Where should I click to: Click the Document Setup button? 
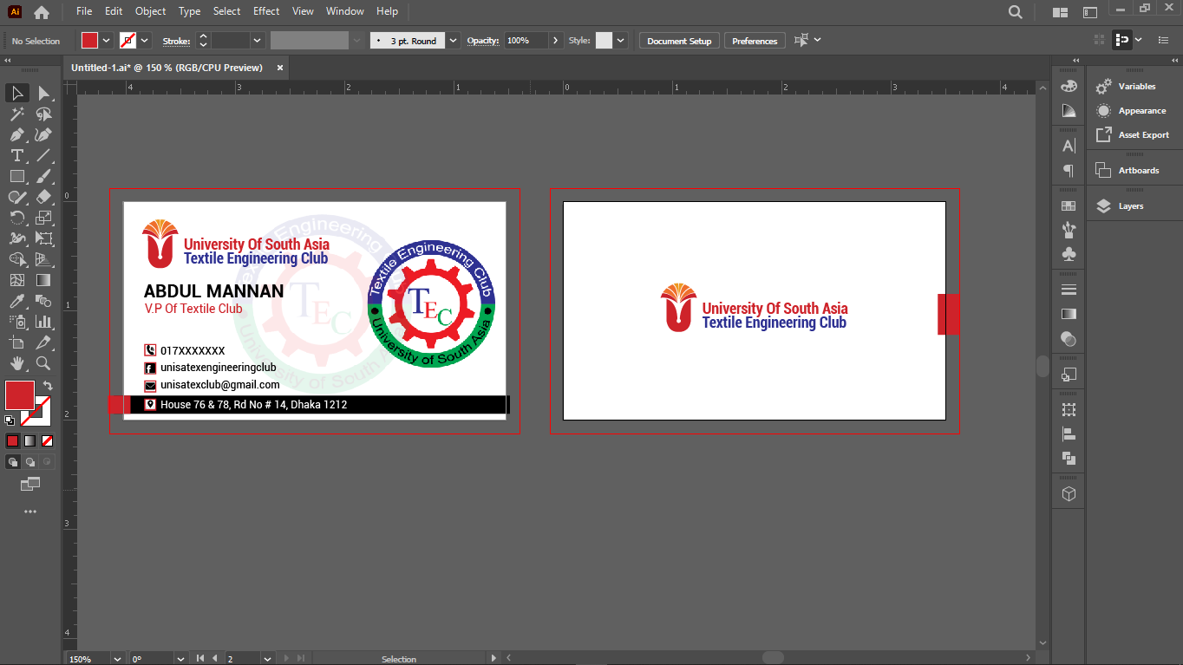click(x=679, y=41)
